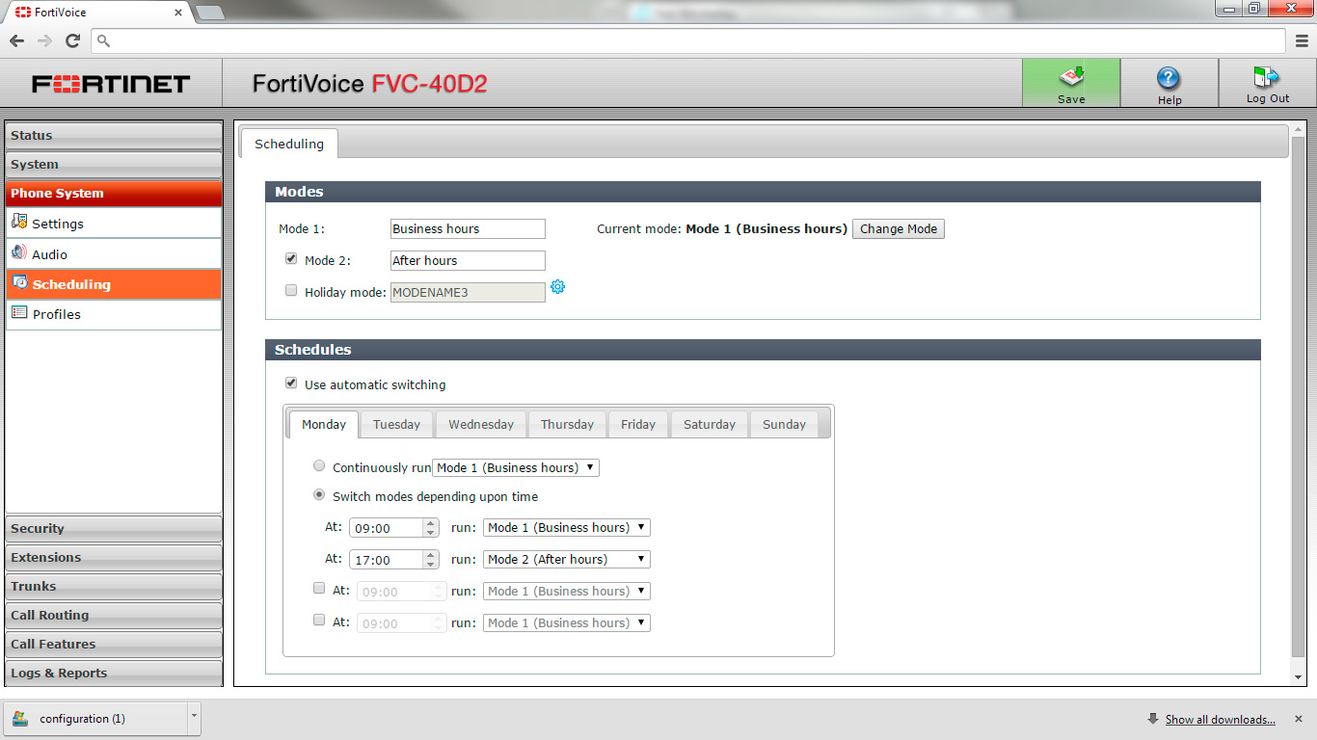Expand the Status sidebar section
The image size is (1317, 740).
(114, 136)
